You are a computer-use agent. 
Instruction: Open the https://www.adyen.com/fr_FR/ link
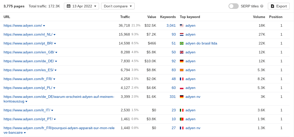point(28,79)
